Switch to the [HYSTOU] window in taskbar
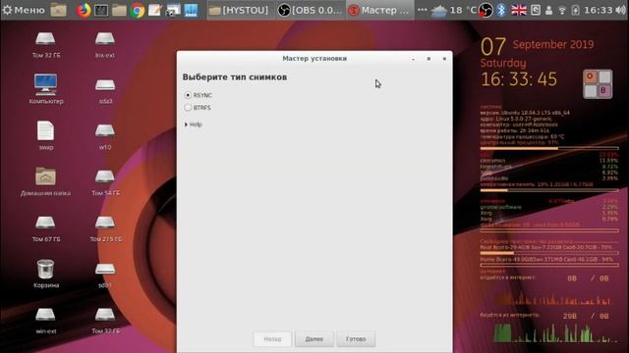Image resolution: width=629 pixels, height=353 pixels. (240, 10)
